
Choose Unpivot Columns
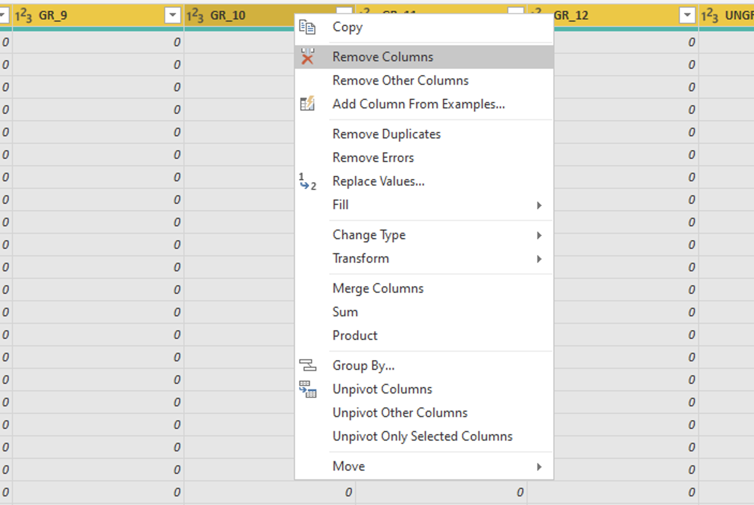424,389
